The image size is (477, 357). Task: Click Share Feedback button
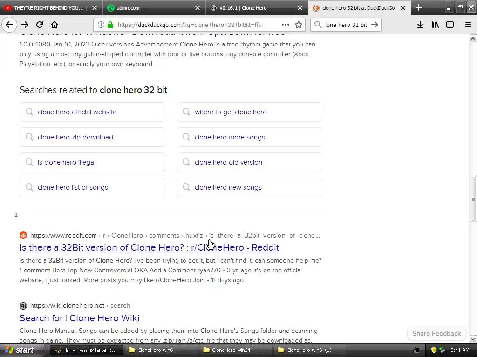436,333
